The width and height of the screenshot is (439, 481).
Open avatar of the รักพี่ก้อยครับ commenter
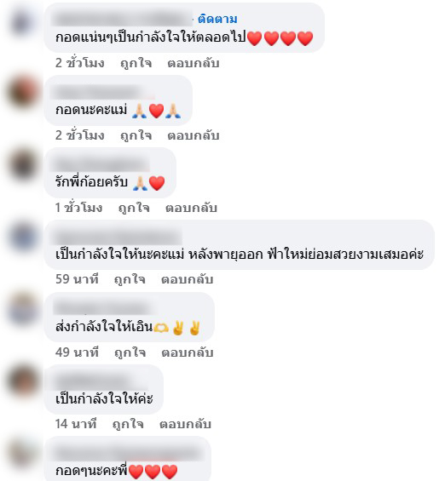click(x=23, y=164)
